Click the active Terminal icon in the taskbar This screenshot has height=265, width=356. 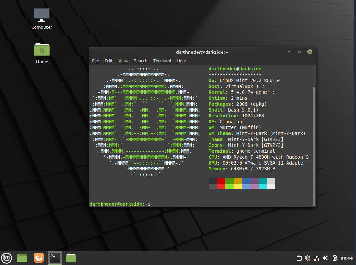click(x=54, y=258)
